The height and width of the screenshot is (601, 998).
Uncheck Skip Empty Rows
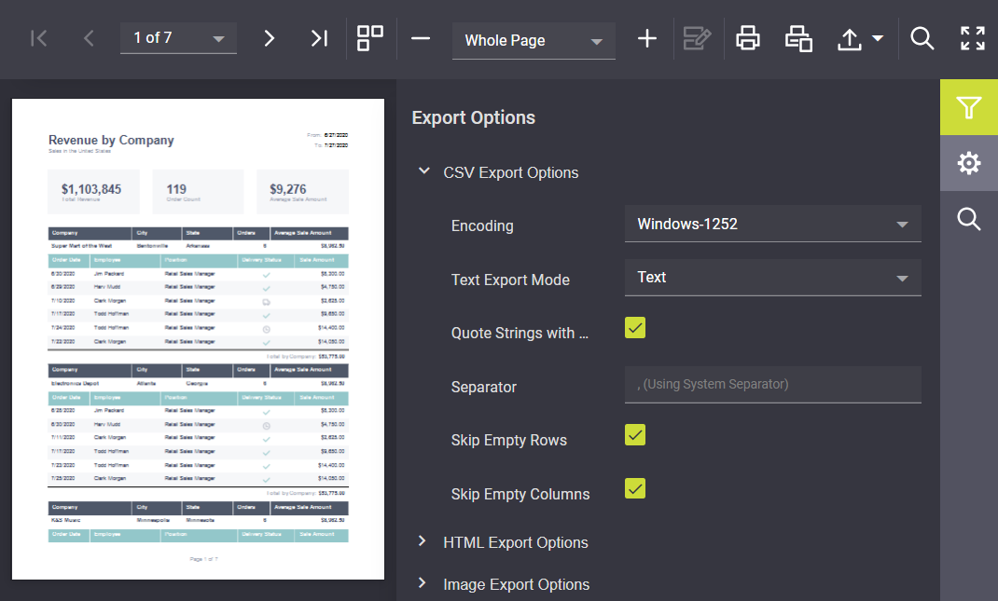[635, 435]
